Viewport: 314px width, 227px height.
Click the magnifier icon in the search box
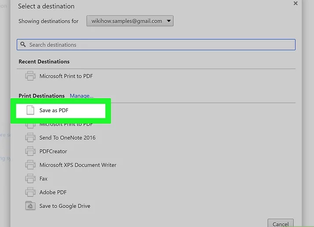(x=23, y=45)
